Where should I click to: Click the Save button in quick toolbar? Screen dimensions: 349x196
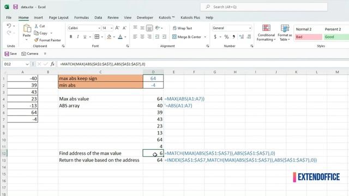point(11,54)
